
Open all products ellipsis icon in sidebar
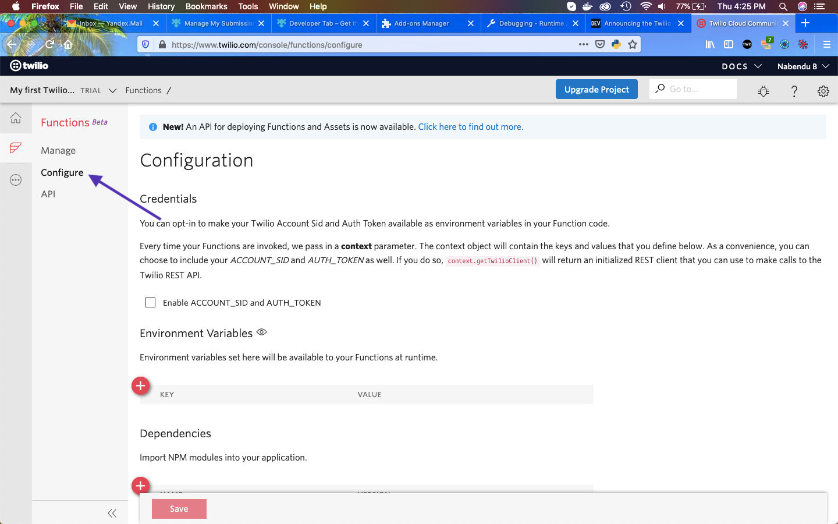coord(16,180)
